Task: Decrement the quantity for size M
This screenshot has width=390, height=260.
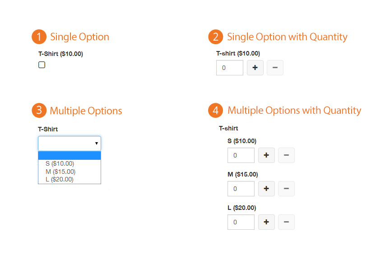Action: pos(286,189)
